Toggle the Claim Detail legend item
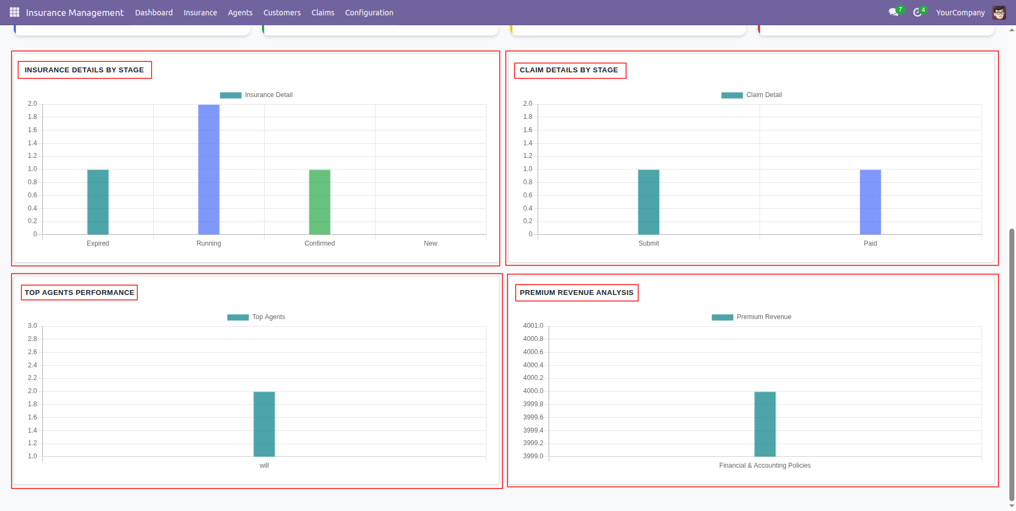 [751, 95]
